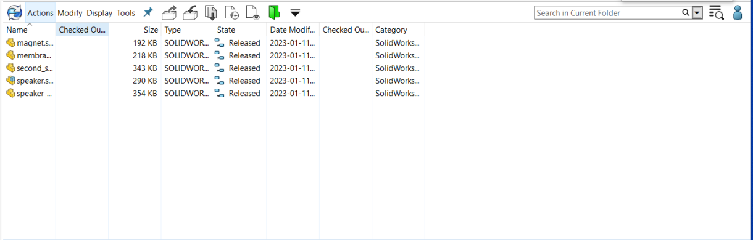This screenshot has height=240, width=753.
Task: Click Checked Ou... header between Name and Size
Action: [x=82, y=30]
